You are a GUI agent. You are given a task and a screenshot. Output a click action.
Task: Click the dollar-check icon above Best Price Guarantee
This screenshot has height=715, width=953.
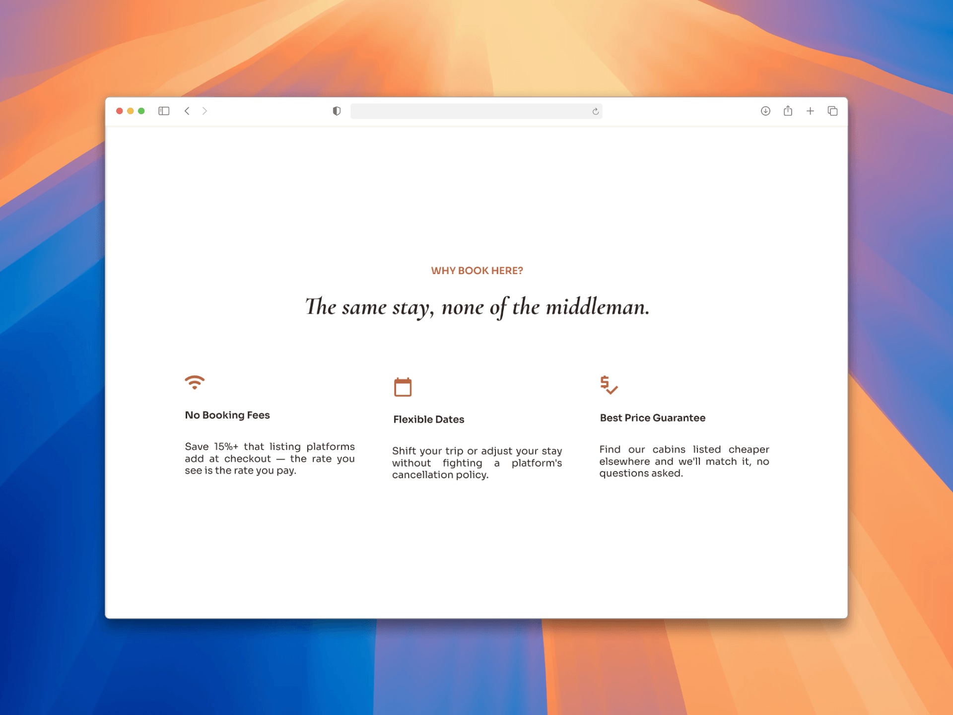(609, 385)
